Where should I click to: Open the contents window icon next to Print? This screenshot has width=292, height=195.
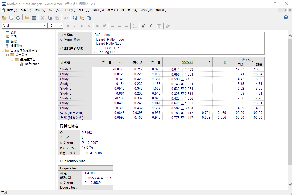[27, 18]
